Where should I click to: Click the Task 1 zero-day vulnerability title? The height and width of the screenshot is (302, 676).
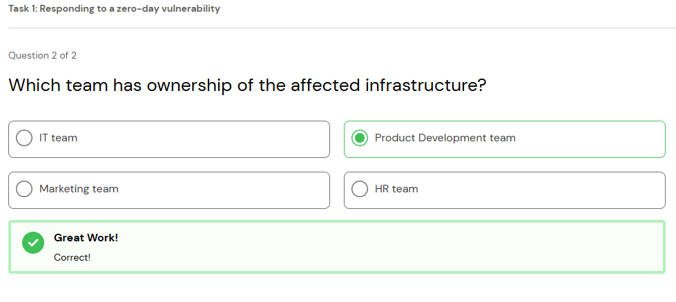114,9
